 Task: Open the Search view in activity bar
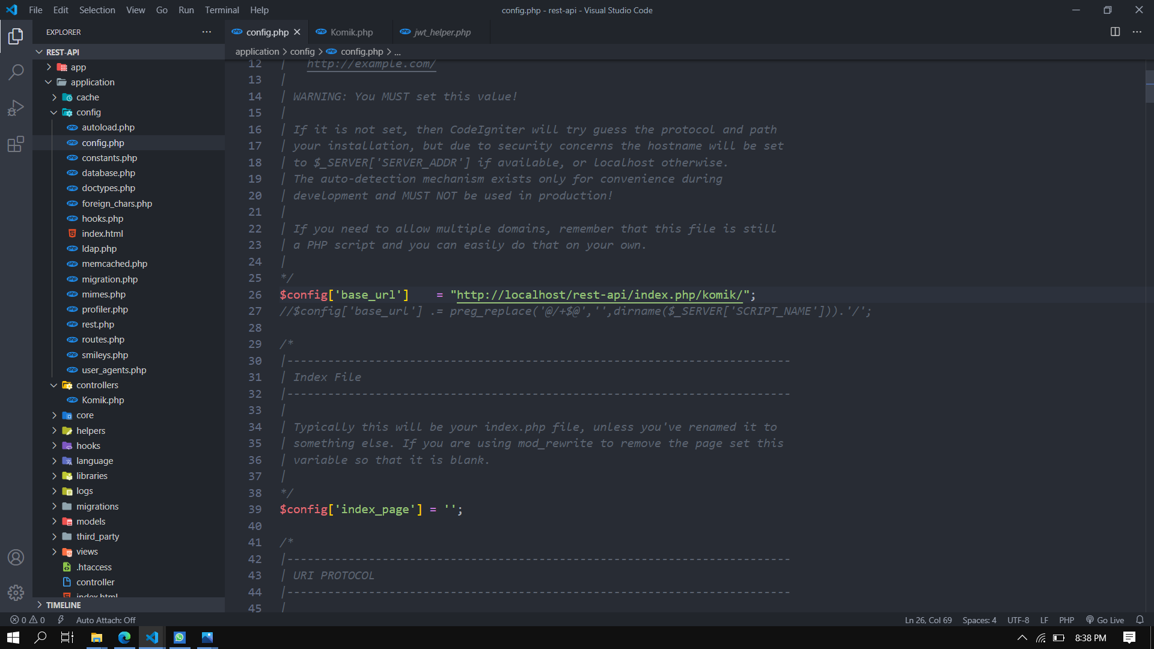point(16,72)
